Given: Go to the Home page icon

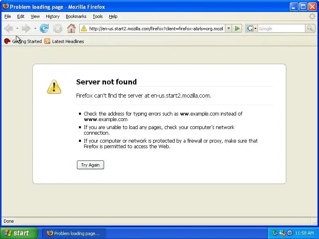Looking at the screenshot, I should coord(71,28).
